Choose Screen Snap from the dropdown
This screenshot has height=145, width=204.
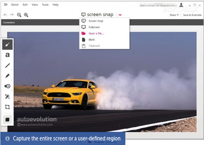coord(104,21)
